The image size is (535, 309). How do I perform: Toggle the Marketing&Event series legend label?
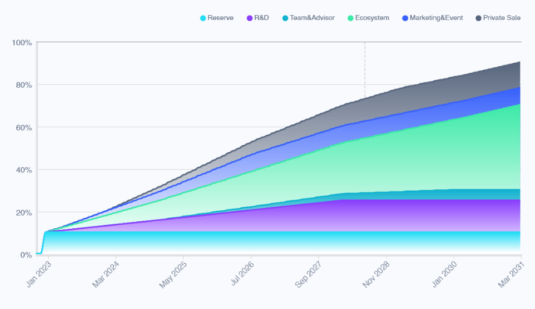[x=436, y=18]
